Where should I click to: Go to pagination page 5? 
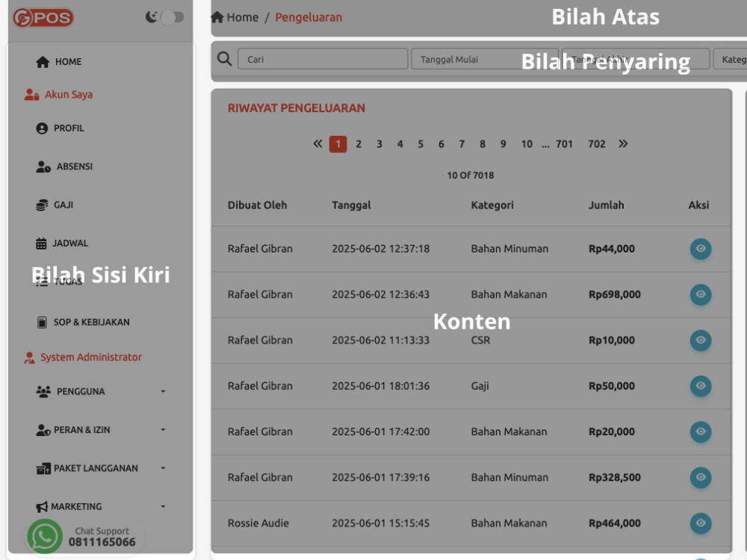[421, 144]
